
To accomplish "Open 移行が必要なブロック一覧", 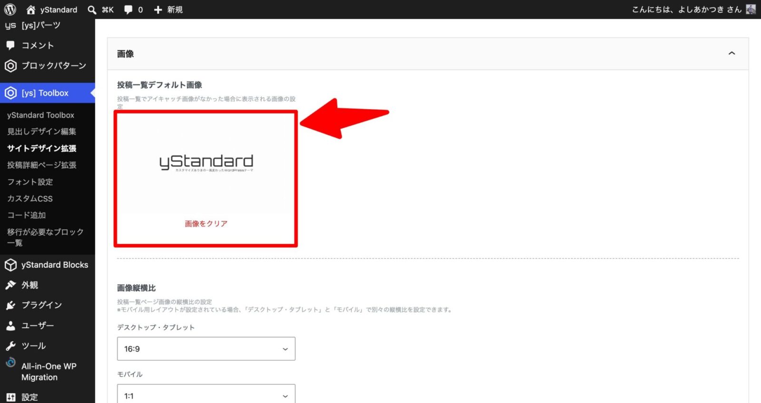I will pos(45,237).
